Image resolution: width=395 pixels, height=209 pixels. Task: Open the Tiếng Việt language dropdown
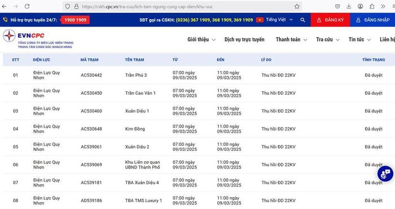[x=275, y=20]
